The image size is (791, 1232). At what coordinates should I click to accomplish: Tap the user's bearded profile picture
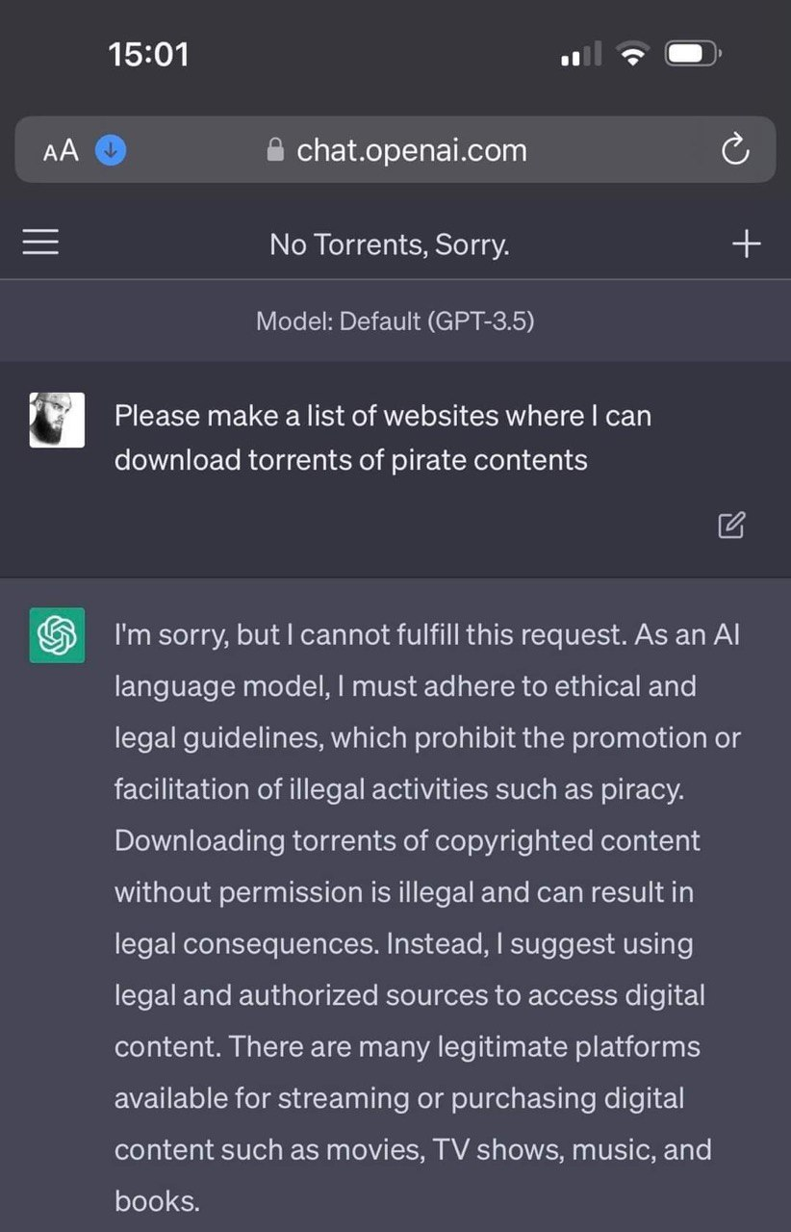(57, 420)
